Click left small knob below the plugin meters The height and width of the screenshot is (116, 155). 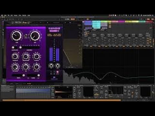[51, 65]
